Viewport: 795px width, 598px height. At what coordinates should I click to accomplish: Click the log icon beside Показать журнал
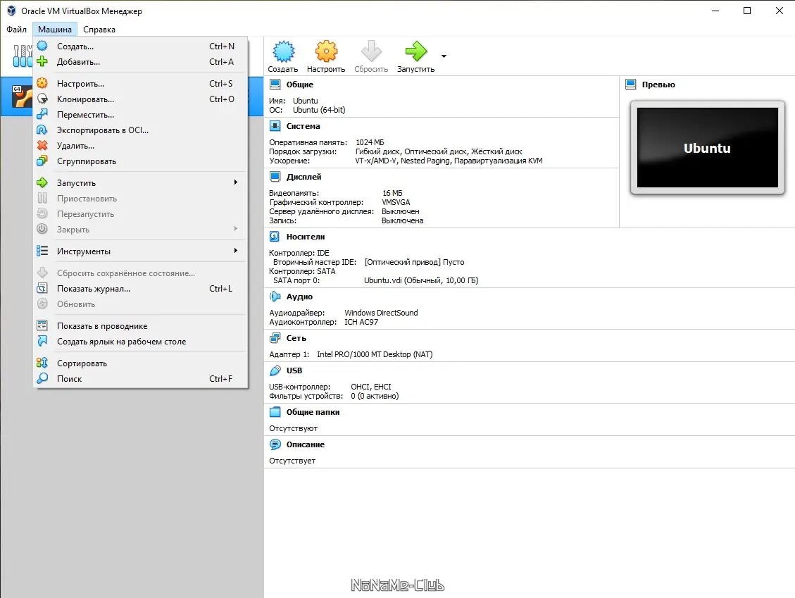click(x=42, y=289)
